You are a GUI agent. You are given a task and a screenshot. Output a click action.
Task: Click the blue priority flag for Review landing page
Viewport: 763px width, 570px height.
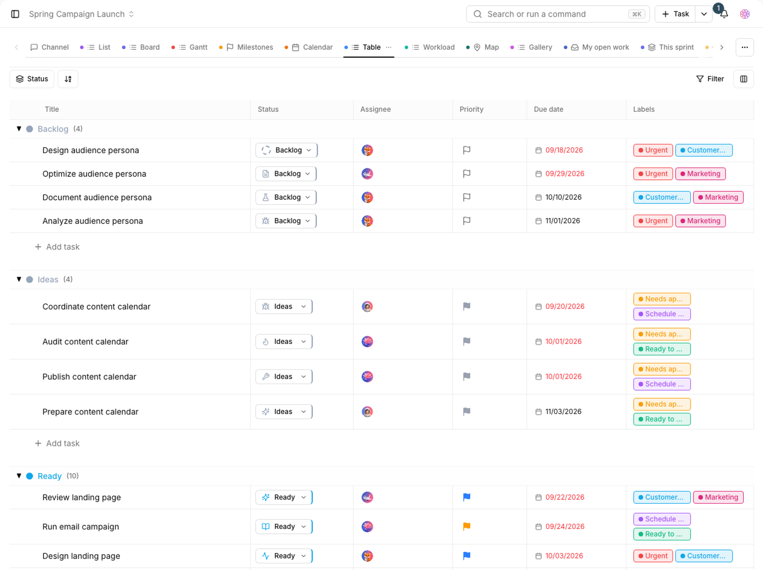click(x=467, y=497)
